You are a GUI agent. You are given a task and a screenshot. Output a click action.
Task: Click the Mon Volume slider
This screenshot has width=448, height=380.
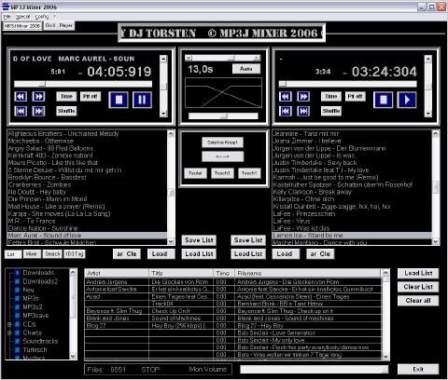pyautogui.click(x=315, y=369)
